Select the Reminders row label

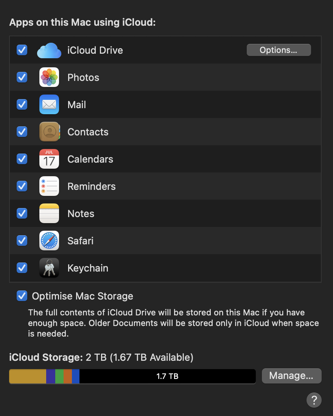click(92, 186)
